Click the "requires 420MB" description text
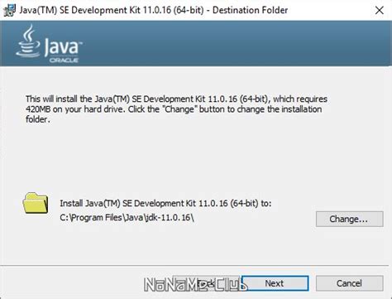 (176, 109)
